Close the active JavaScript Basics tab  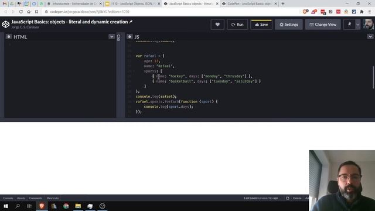[217, 4]
